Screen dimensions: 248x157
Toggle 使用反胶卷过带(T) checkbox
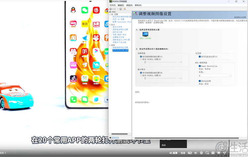click(x=200, y=57)
